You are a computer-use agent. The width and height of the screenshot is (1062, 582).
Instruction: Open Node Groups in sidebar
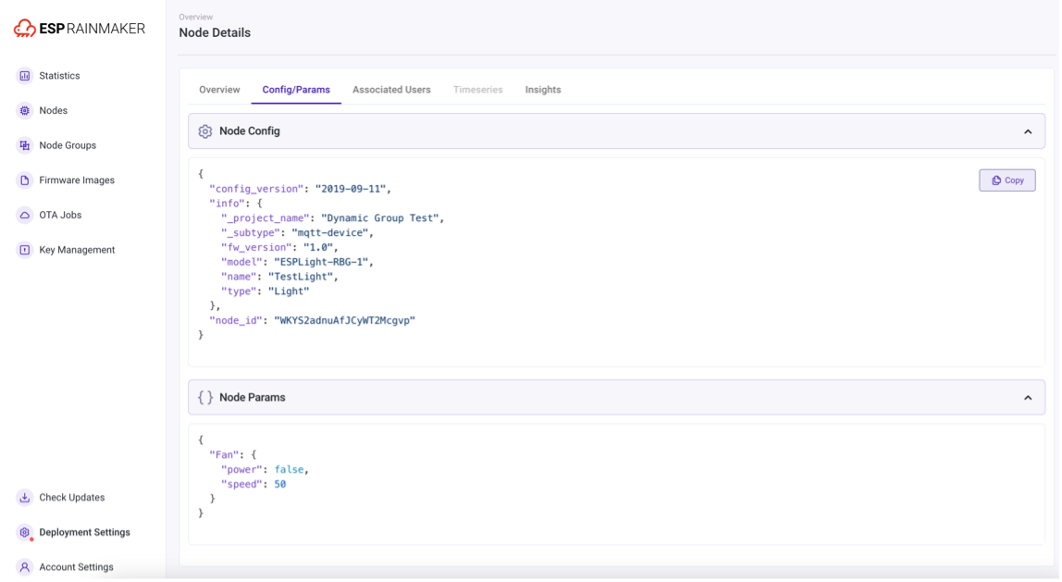tap(68, 145)
